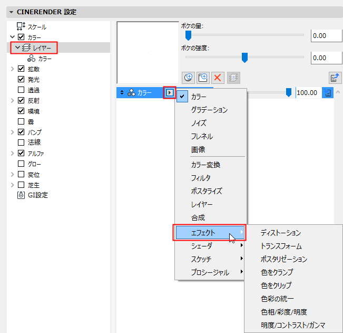Image resolution: width=343 pixels, height=333 pixels.
Task: Click the layer opacity slider handle
Action: [289, 92]
